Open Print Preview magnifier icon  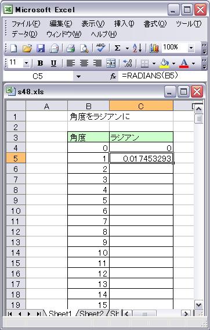[x=84, y=48]
